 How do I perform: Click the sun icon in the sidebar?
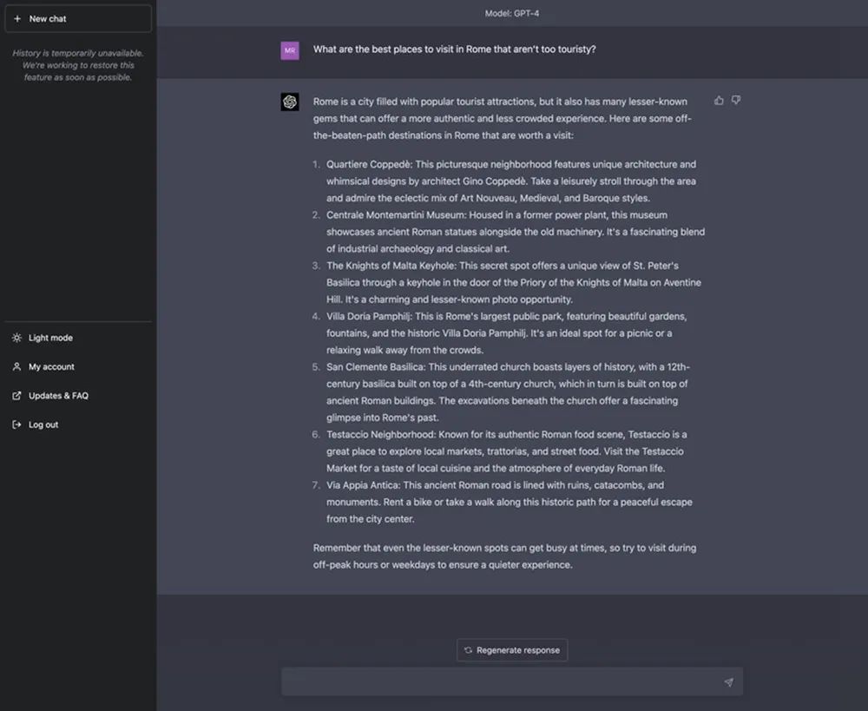(x=16, y=338)
